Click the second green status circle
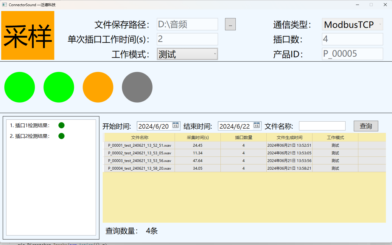 tap(59, 87)
